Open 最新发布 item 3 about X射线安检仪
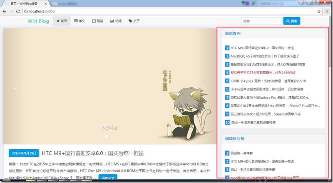333x183 pixels. tap(268, 64)
